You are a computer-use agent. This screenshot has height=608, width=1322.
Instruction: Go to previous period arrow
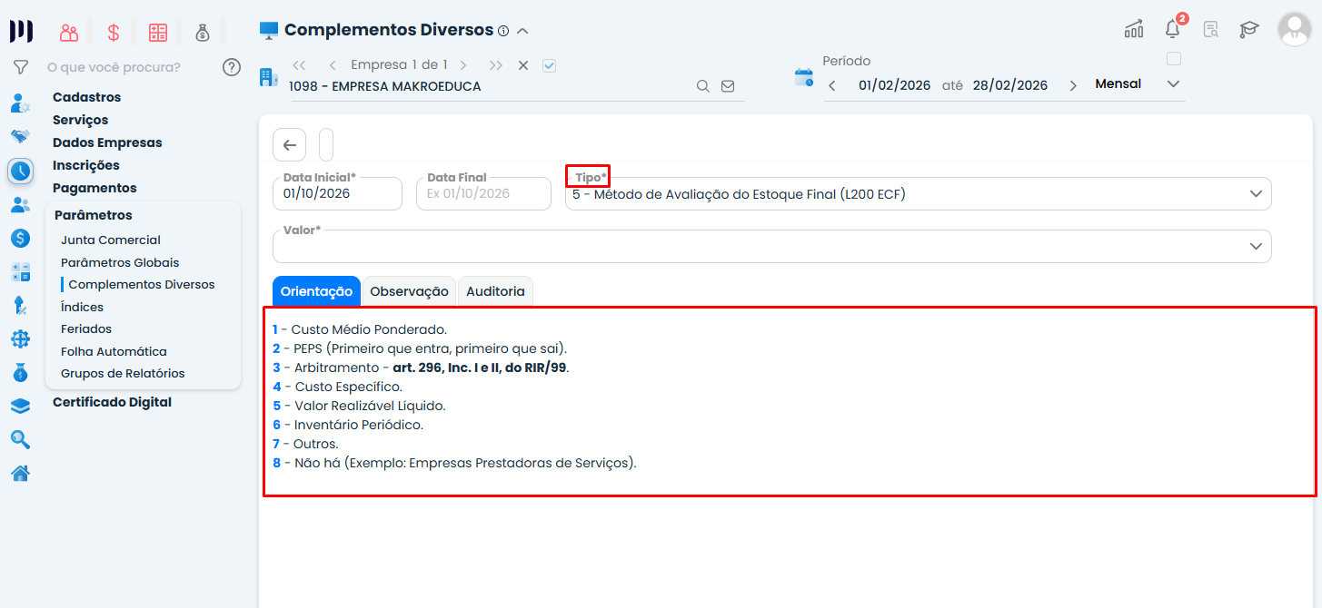(x=832, y=85)
